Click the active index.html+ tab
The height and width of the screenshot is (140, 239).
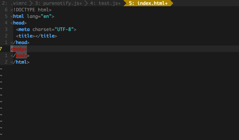tap(148, 3)
